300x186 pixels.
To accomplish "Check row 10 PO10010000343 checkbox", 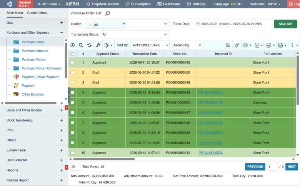I will pyautogui.click(x=72, y=153).
